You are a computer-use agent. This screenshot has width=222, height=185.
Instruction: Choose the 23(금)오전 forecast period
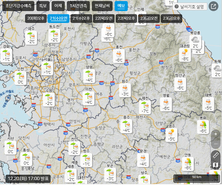point(149,18)
